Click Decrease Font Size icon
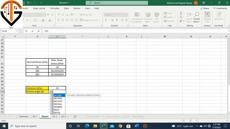The width and height of the screenshot is (230, 129). [x=52, y=15]
